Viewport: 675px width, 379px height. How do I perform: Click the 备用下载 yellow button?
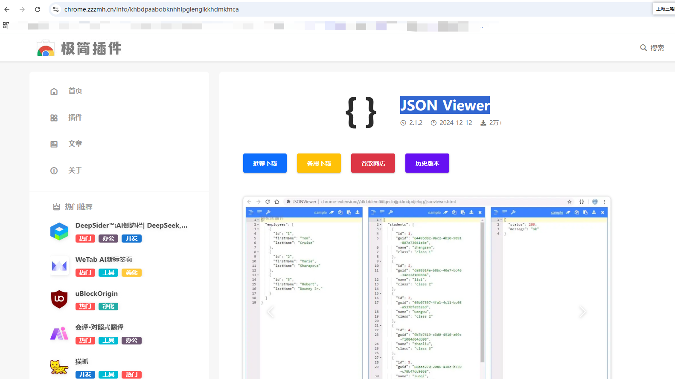[x=319, y=163]
